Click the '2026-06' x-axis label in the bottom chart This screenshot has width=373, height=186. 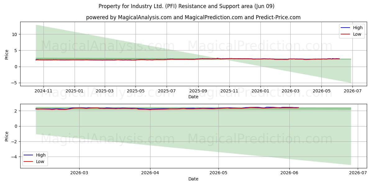pyautogui.click(x=289, y=174)
